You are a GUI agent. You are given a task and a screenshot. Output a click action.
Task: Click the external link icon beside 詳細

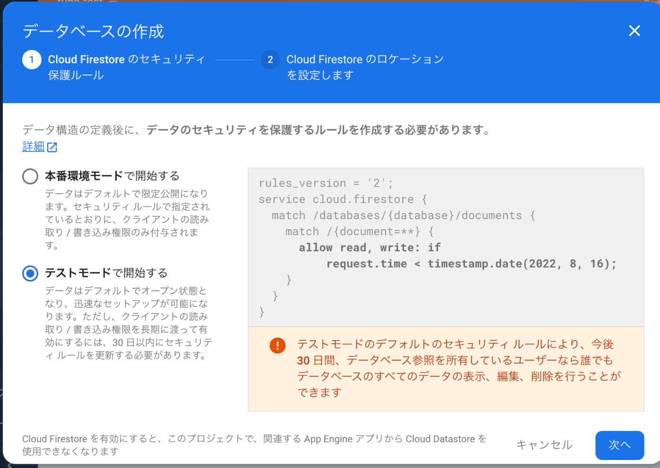point(52,147)
